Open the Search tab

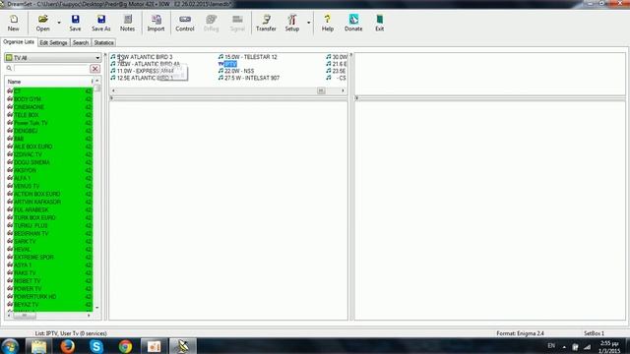point(81,42)
